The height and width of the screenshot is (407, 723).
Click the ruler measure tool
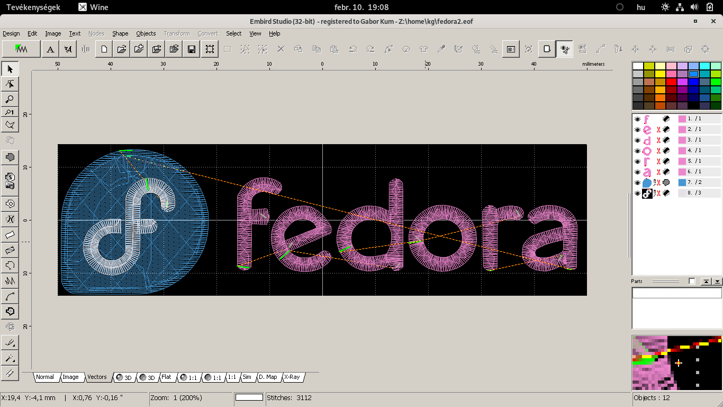coord(10,373)
